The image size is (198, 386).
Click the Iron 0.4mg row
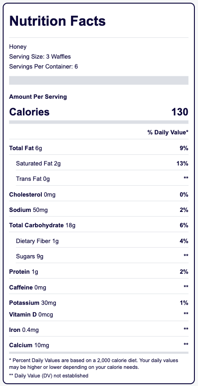(99, 330)
